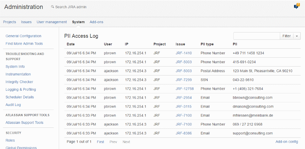This screenshot has width=305, height=149.
Task: Expand the Filter dropdown arrow
Action: click(x=297, y=36)
